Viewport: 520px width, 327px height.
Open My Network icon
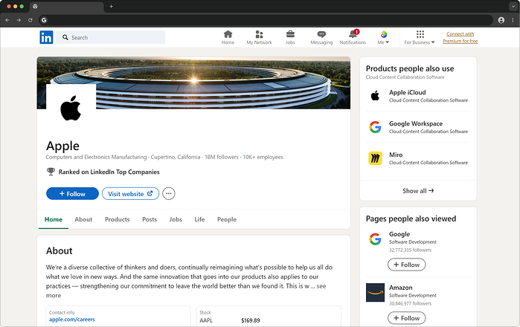(259, 37)
